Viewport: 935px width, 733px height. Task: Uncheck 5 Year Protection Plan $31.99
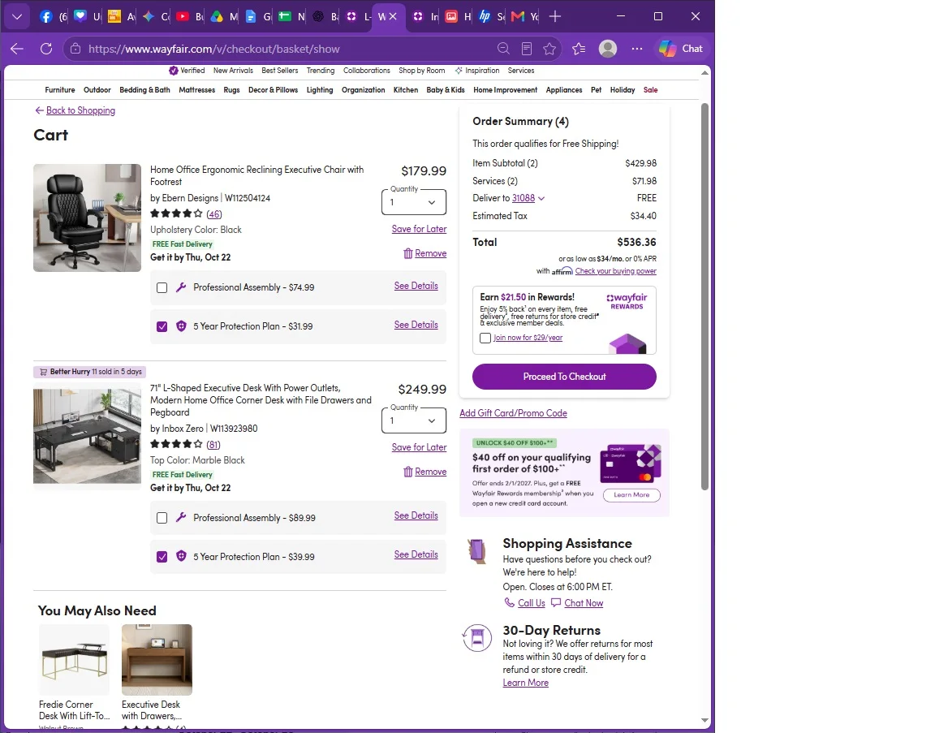(162, 327)
